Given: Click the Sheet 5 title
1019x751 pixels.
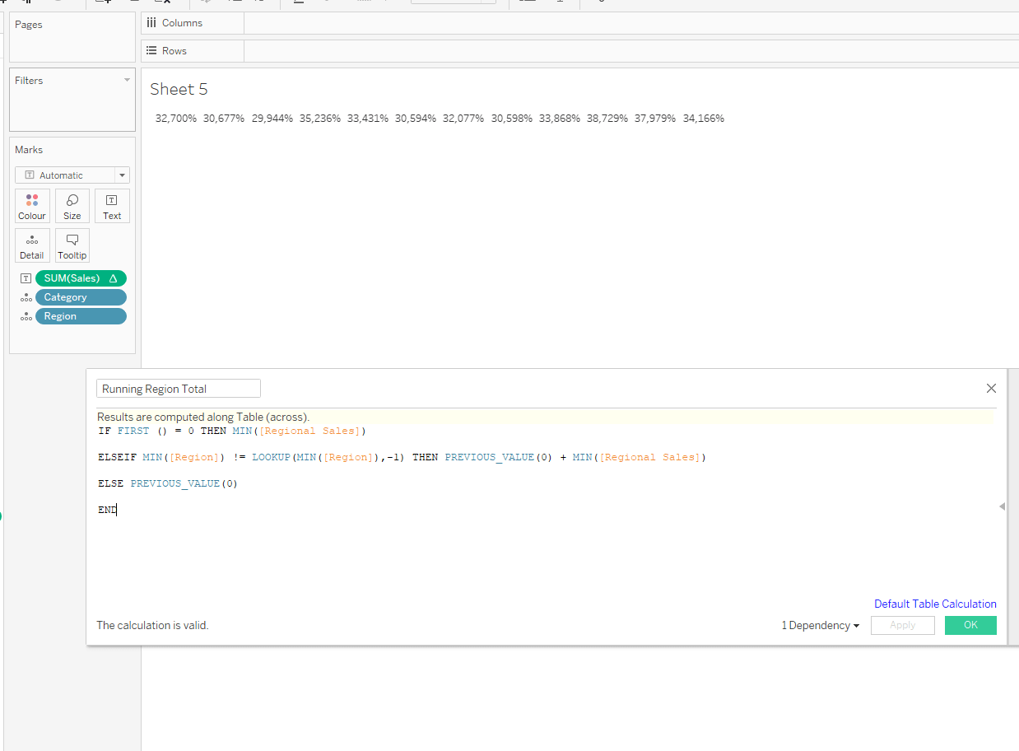Looking at the screenshot, I should (x=179, y=89).
